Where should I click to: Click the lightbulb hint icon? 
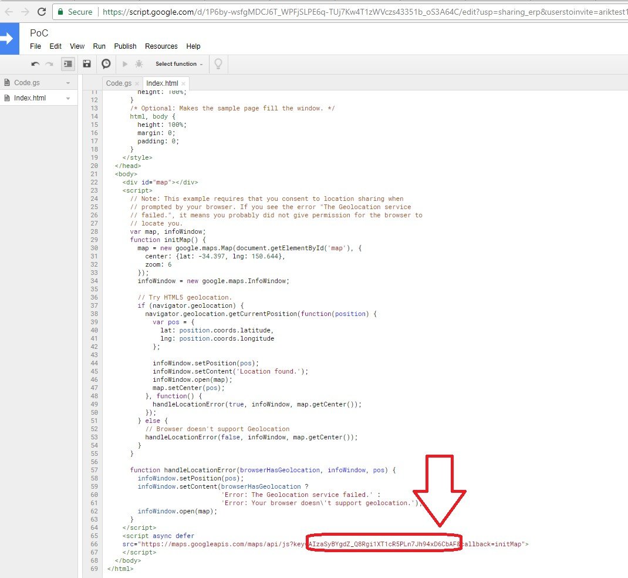coord(218,63)
